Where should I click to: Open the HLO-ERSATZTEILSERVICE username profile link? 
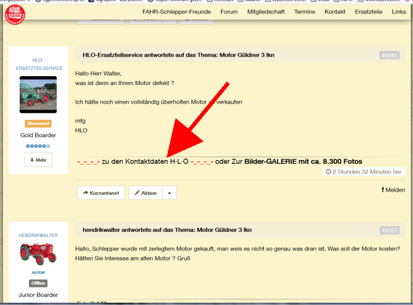pos(38,64)
